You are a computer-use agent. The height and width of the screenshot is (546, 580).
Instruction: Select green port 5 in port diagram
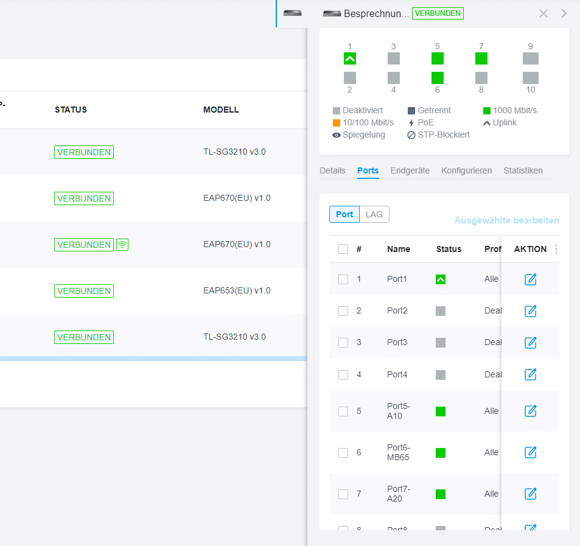tap(438, 58)
